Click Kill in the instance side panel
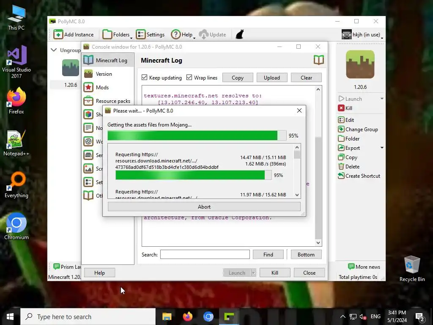The width and height of the screenshot is (433, 325). (x=345, y=108)
